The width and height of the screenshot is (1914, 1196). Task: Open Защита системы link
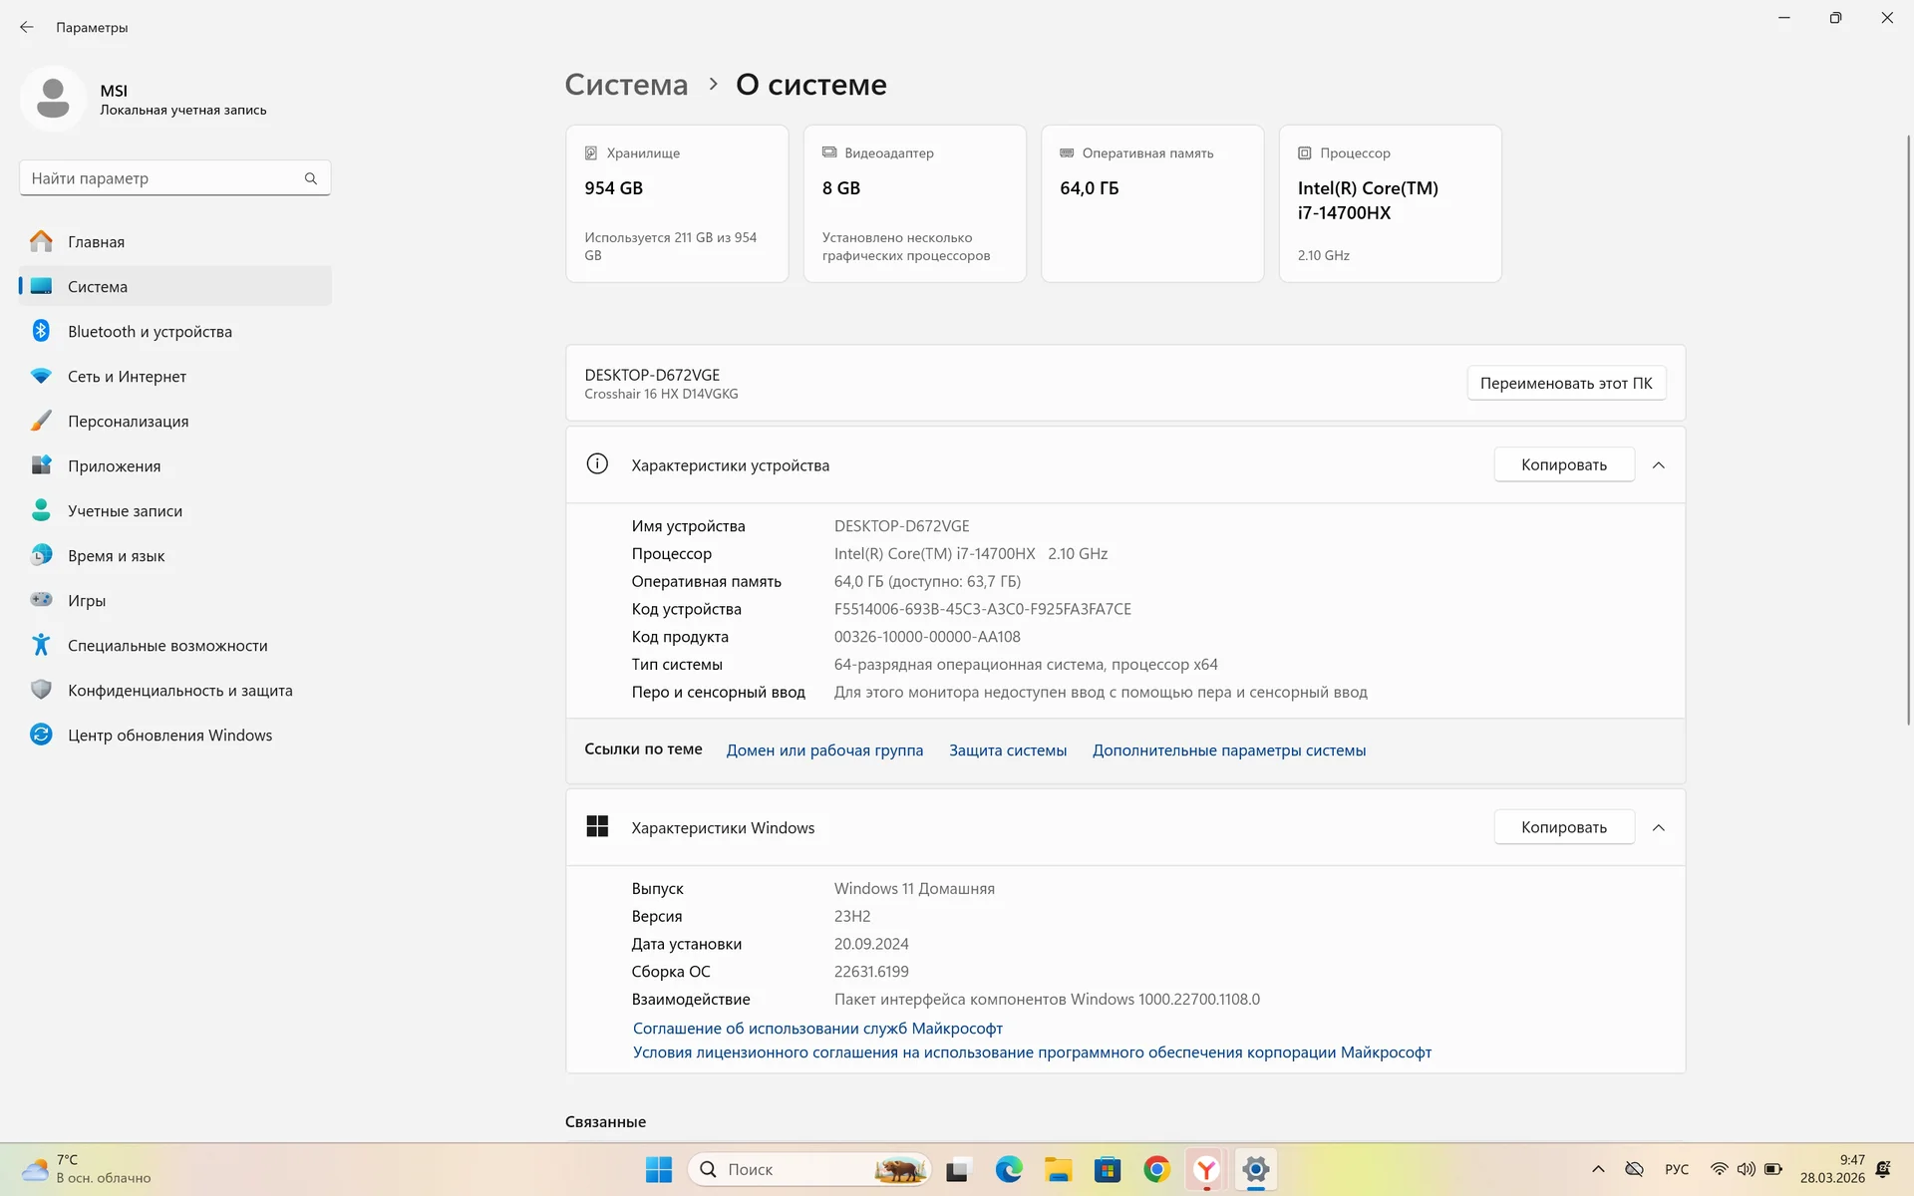1008,750
